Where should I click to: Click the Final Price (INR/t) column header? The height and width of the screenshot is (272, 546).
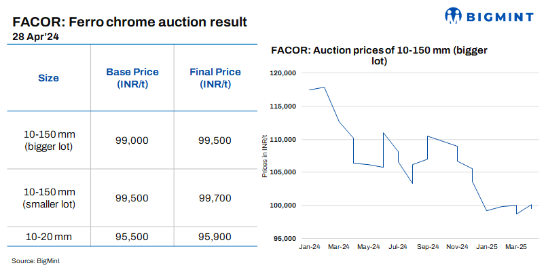tap(215, 78)
